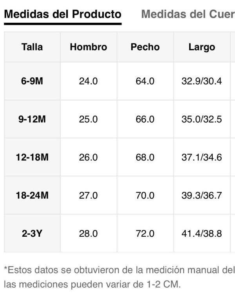Select the 2-3Y size row label
Viewport: 235px width, 294px height.
32,234
